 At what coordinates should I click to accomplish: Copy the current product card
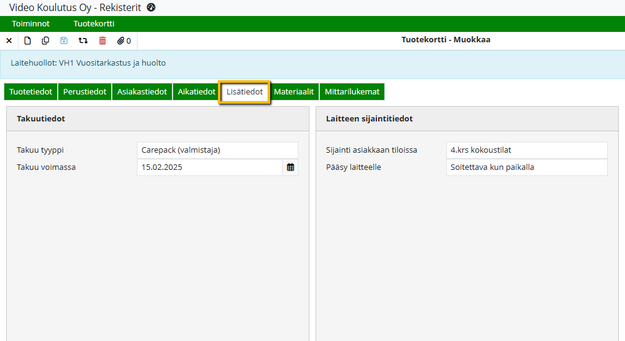point(45,40)
